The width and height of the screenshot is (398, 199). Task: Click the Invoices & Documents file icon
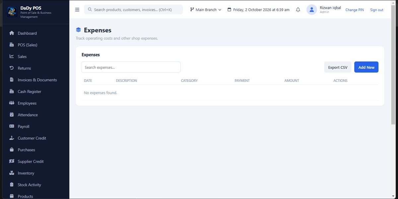point(12,80)
